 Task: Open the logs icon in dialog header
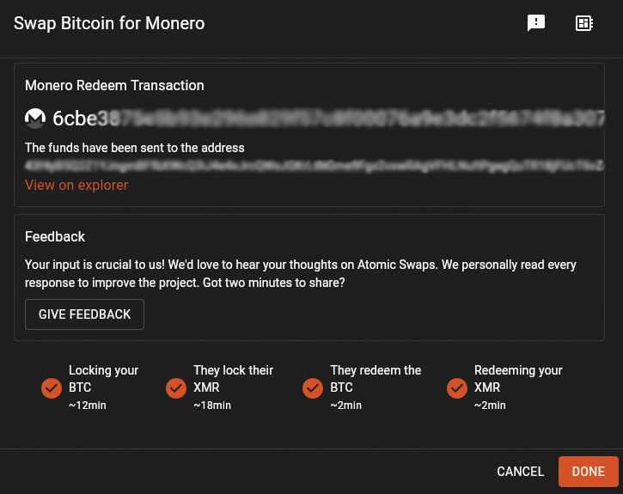point(584,23)
